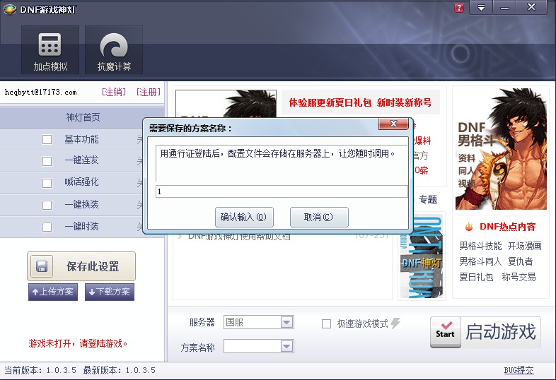The width and height of the screenshot is (556, 380).
Task: Open the 复仇者 link
Action: (520, 261)
